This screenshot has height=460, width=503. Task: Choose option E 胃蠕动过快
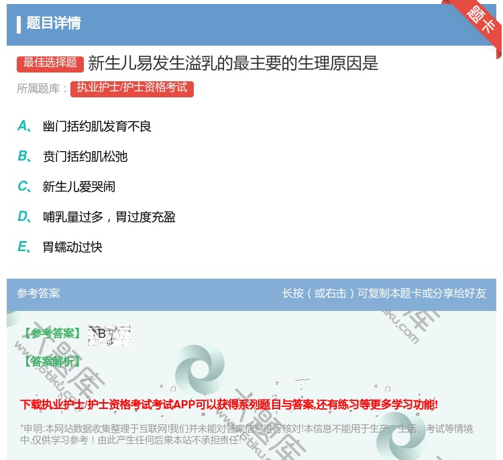pyautogui.click(x=72, y=247)
